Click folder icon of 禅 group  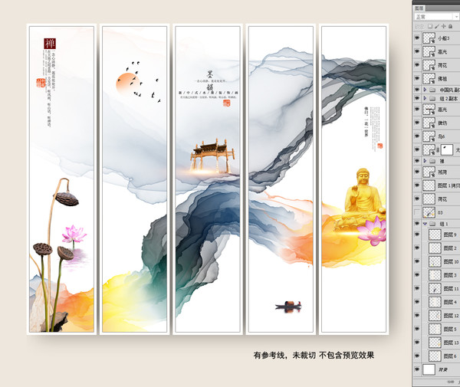point(432,161)
